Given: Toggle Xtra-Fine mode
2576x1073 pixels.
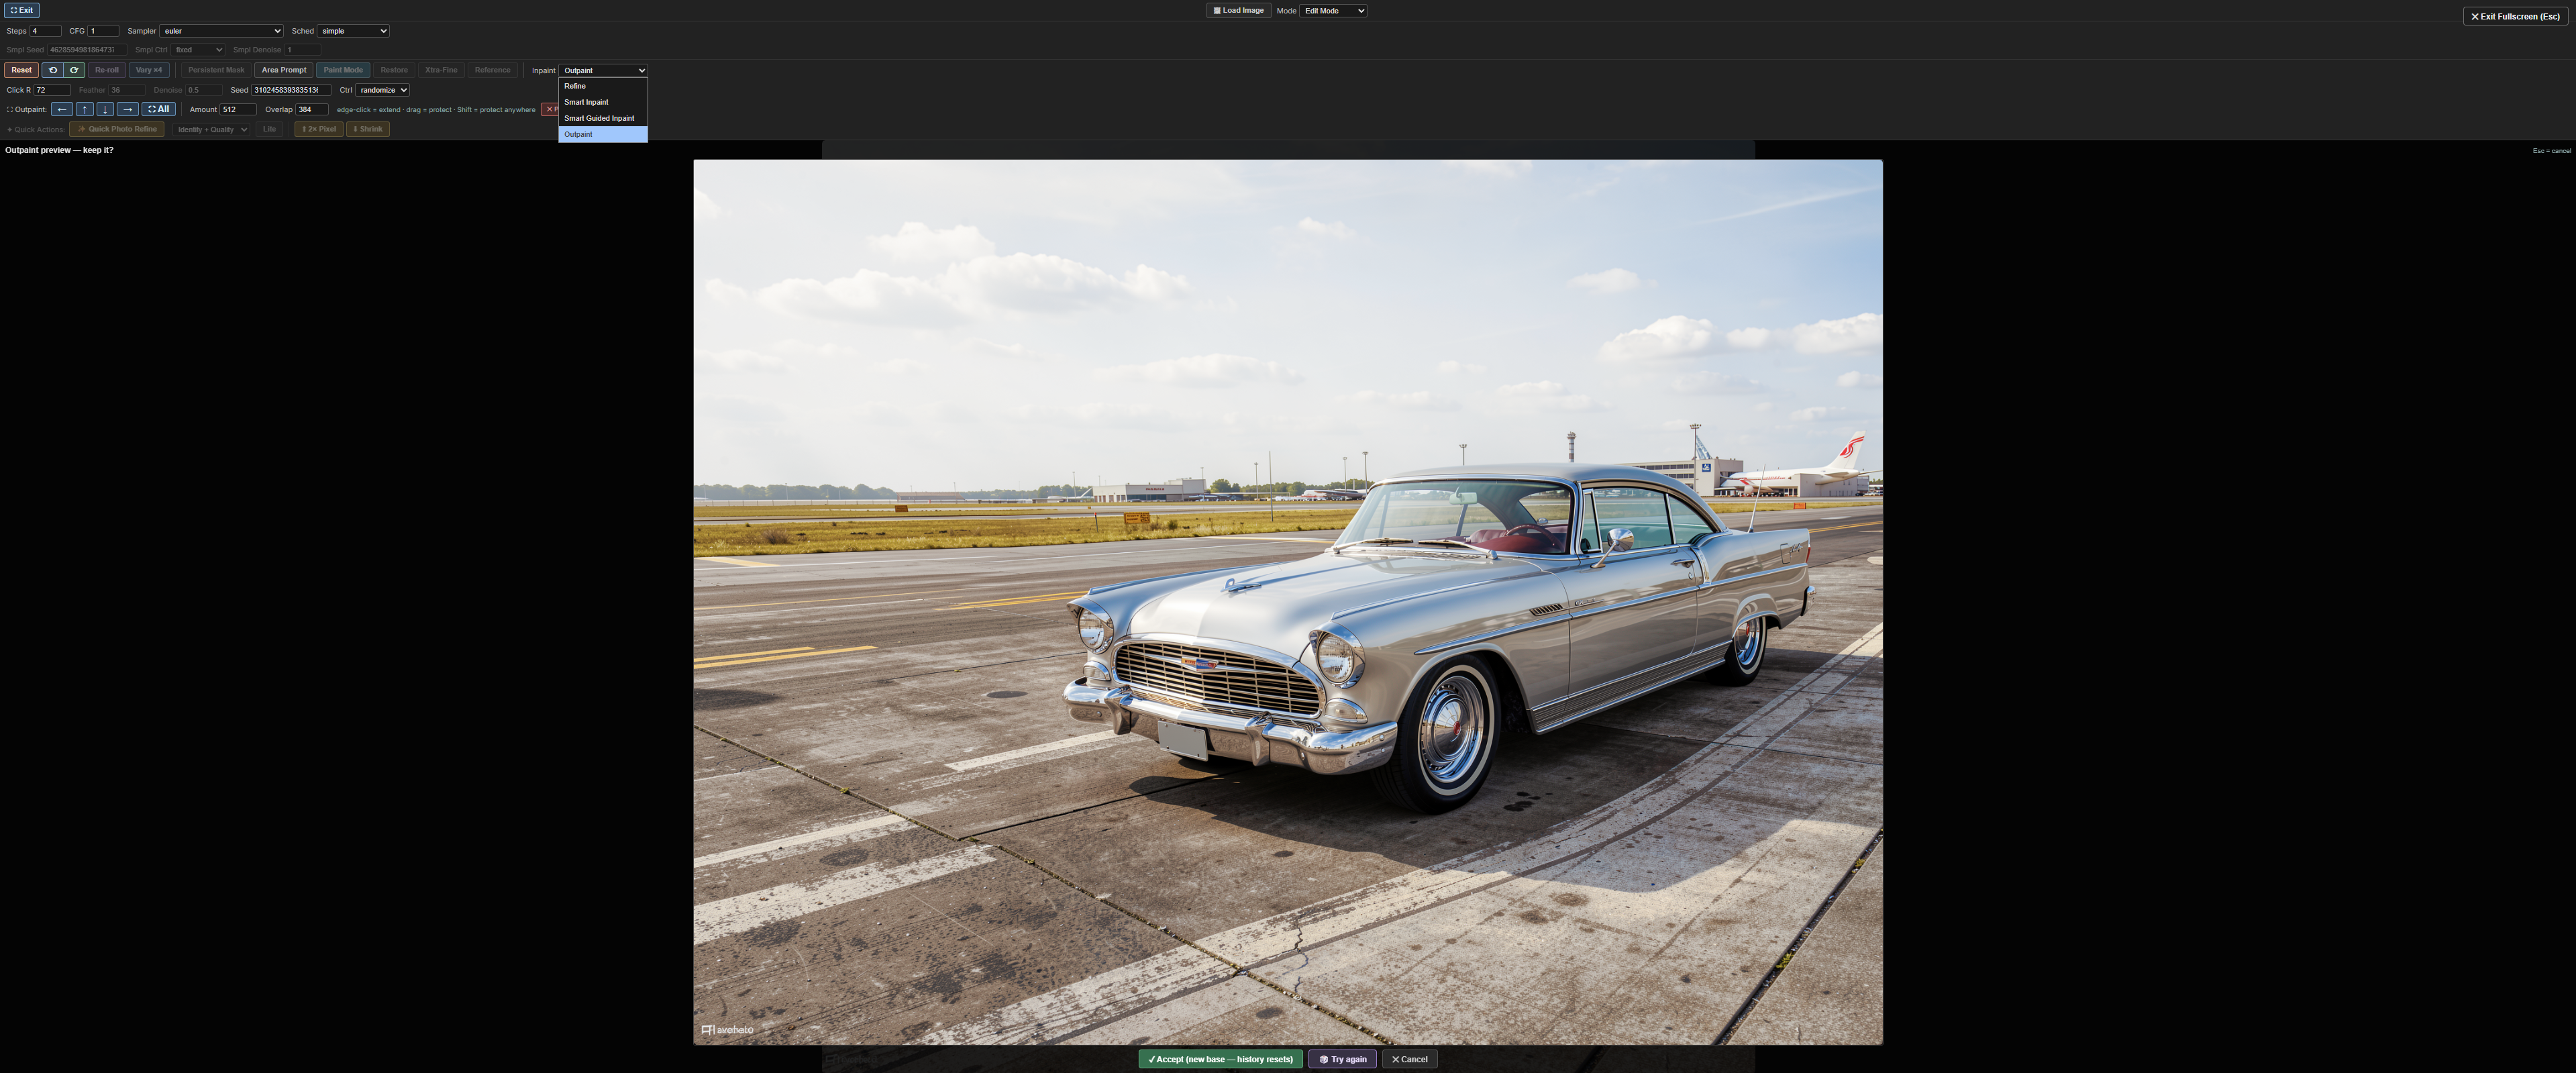Looking at the screenshot, I should (441, 70).
